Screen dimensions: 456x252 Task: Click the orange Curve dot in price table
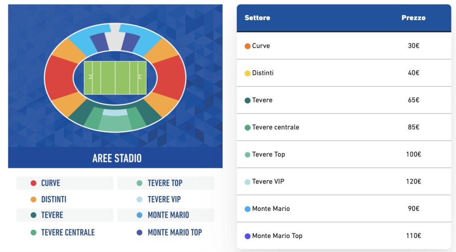point(248,46)
